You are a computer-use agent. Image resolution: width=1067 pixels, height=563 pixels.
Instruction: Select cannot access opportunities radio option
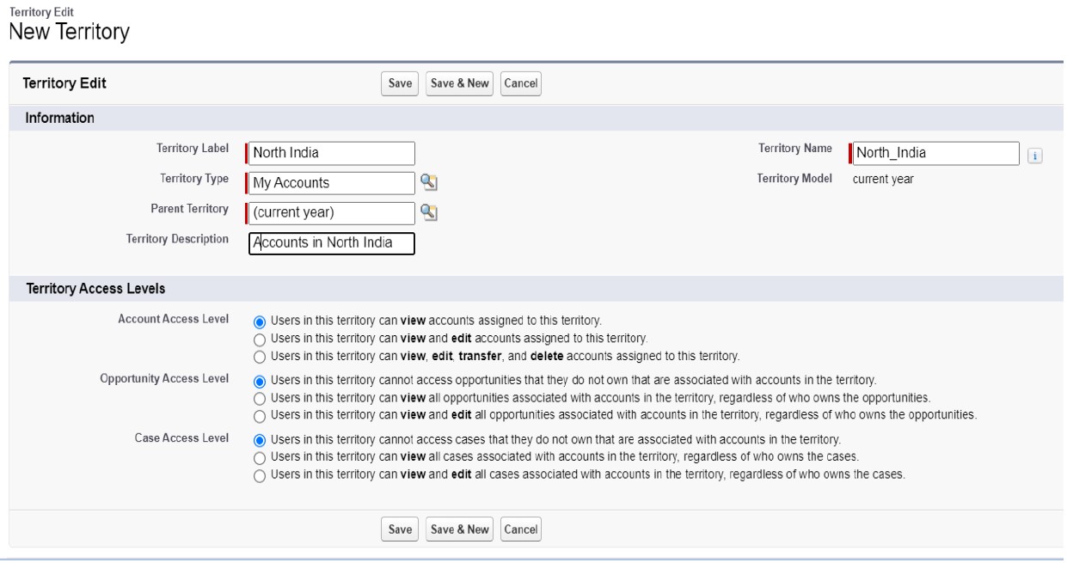(259, 380)
